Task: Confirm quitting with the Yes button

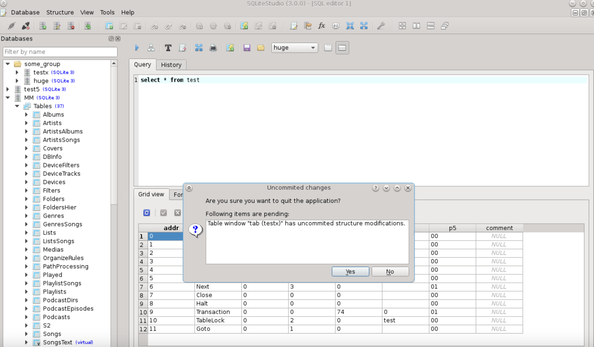Action: point(350,271)
